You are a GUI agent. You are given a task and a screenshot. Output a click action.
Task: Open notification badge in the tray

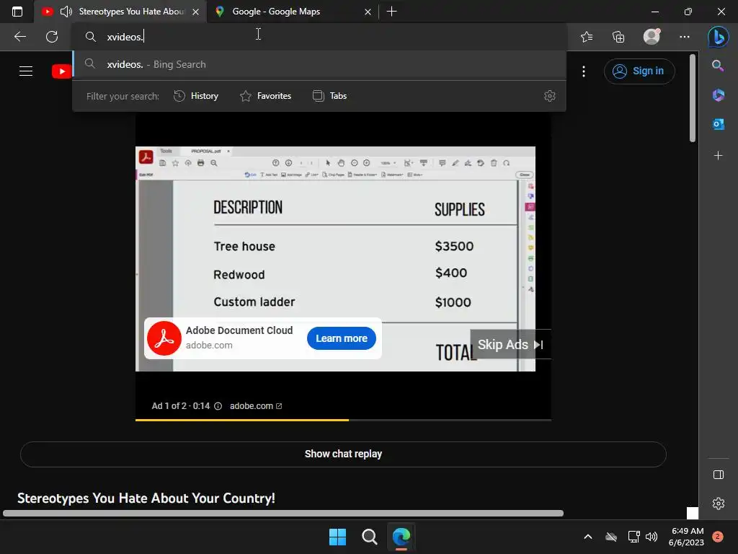tap(717, 537)
